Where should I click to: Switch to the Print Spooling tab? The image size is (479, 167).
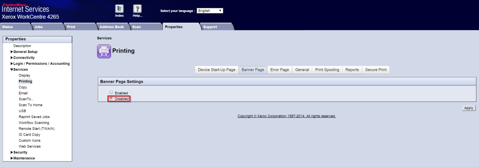(327, 70)
